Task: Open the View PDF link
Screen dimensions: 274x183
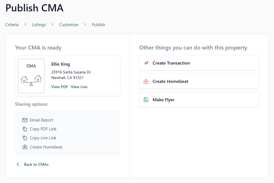Action: 59,86
